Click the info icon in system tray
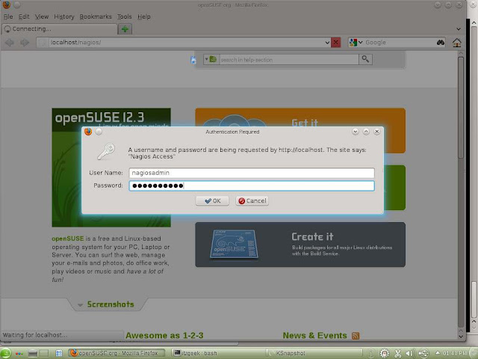478x359 pixels. pos(371,354)
